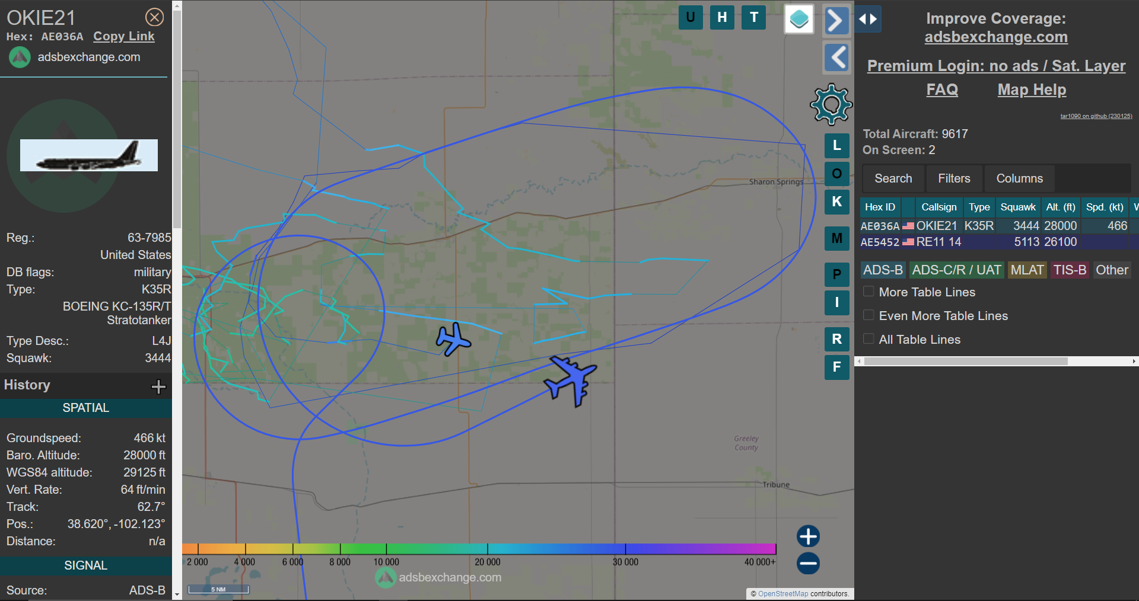Viewport: 1139px width, 601px height.
Task: Click the R map button
Action: 837,339
